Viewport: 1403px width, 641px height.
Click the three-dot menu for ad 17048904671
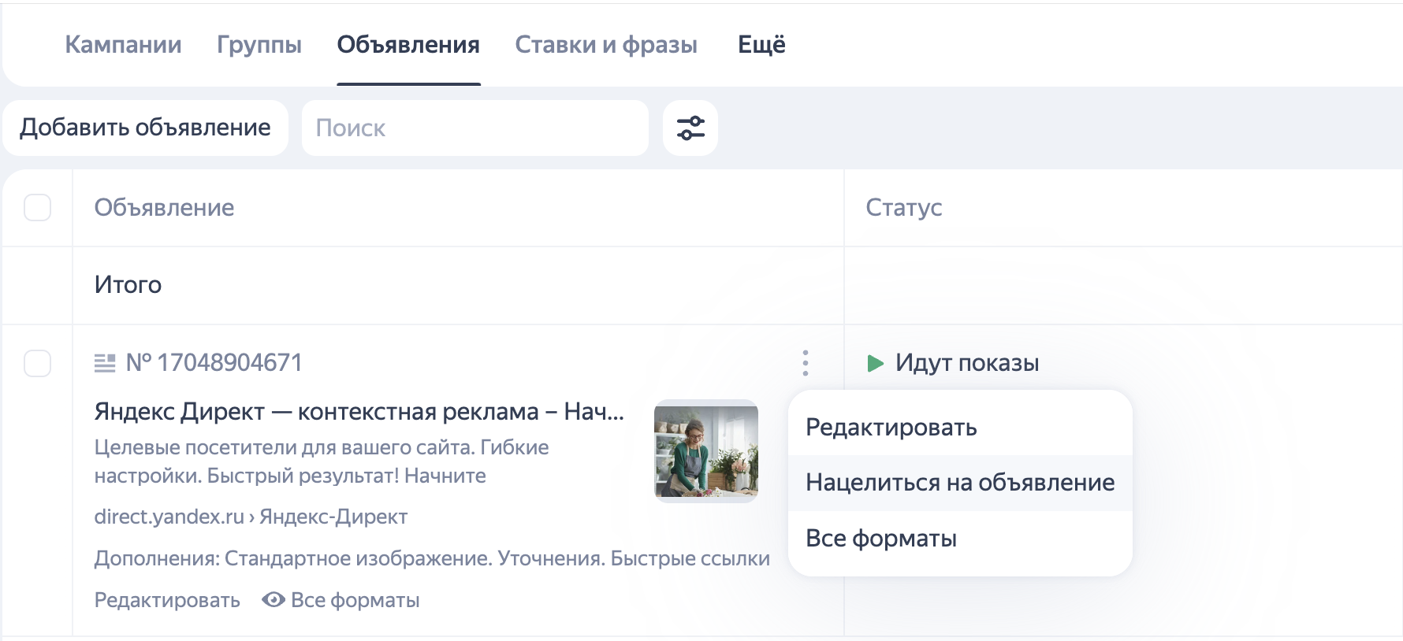tap(805, 363)
